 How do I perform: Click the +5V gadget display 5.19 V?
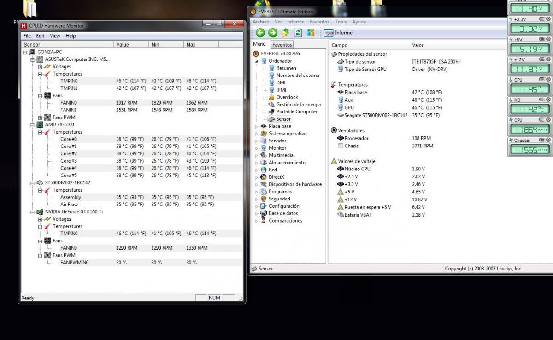tap(529, 49)
